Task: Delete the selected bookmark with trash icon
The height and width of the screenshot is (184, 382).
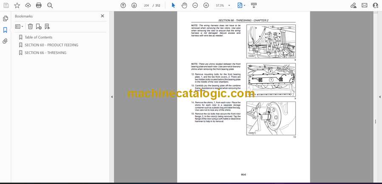Action: (30, 27)
